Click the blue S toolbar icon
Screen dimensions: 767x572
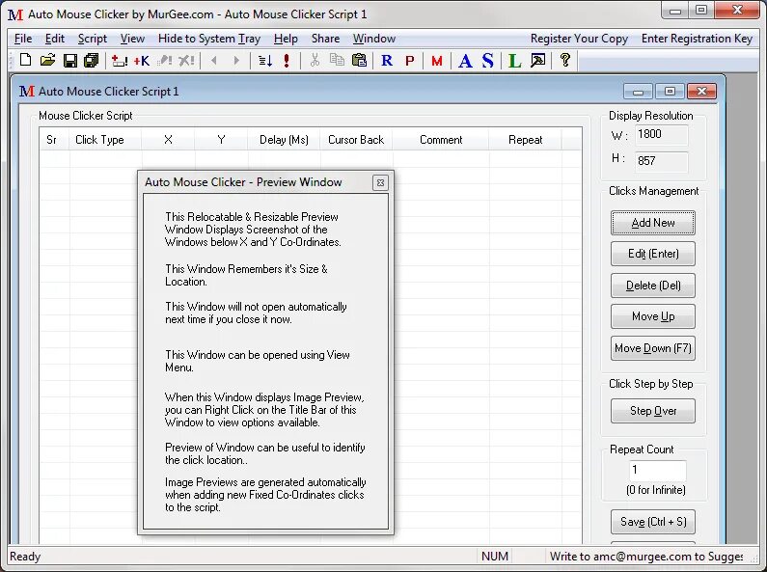pyautogui.click(x=487, y=61)
